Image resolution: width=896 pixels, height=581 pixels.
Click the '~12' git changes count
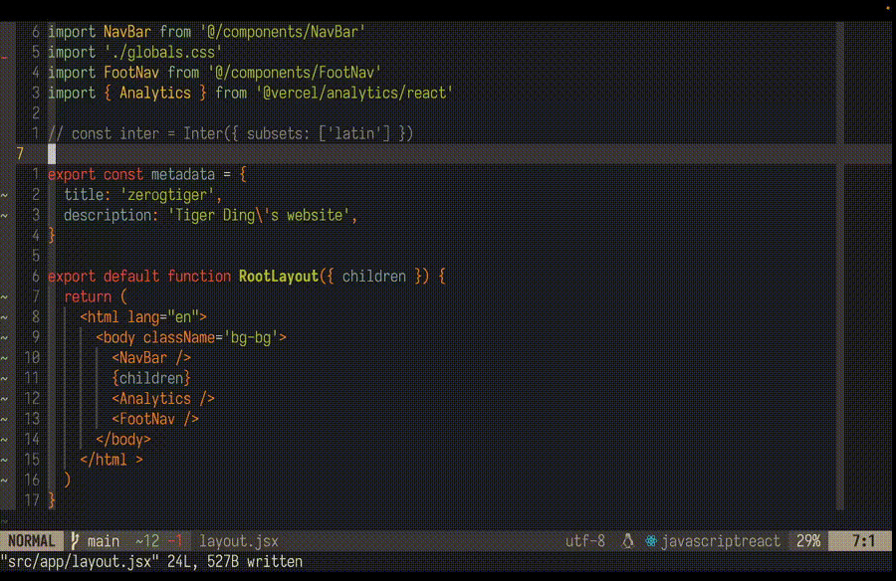point(147,540)
